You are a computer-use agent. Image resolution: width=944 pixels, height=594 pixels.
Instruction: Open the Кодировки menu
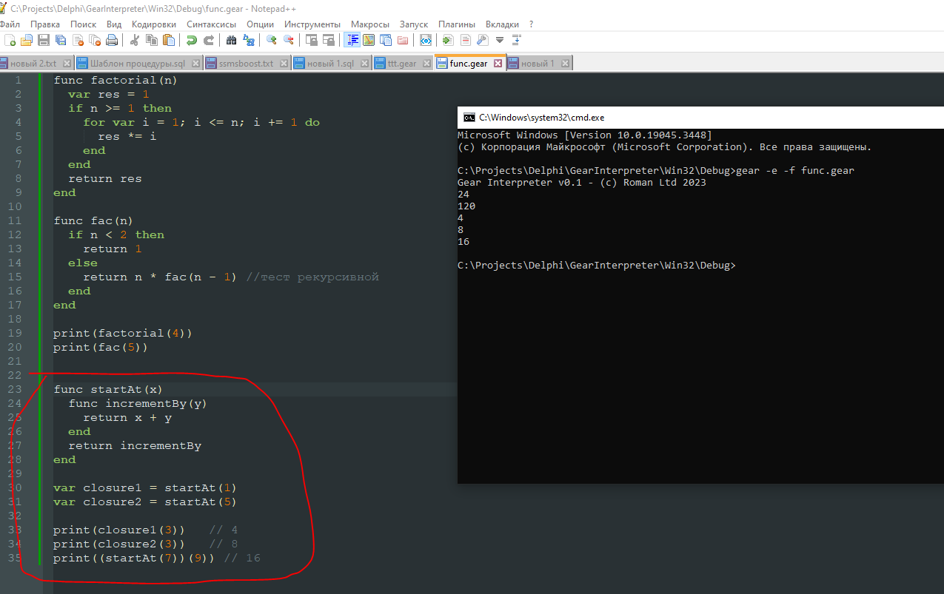tap(154, 24)
